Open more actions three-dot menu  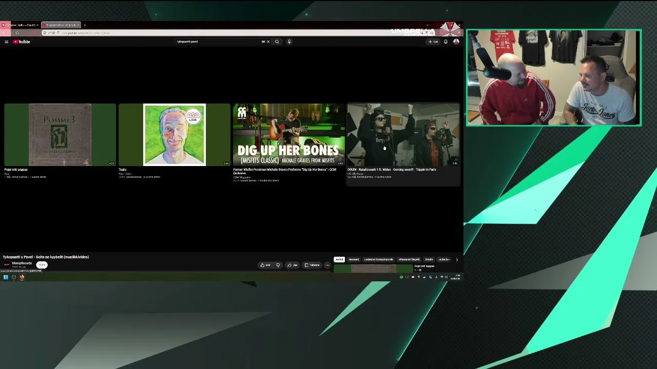point(327,265)
